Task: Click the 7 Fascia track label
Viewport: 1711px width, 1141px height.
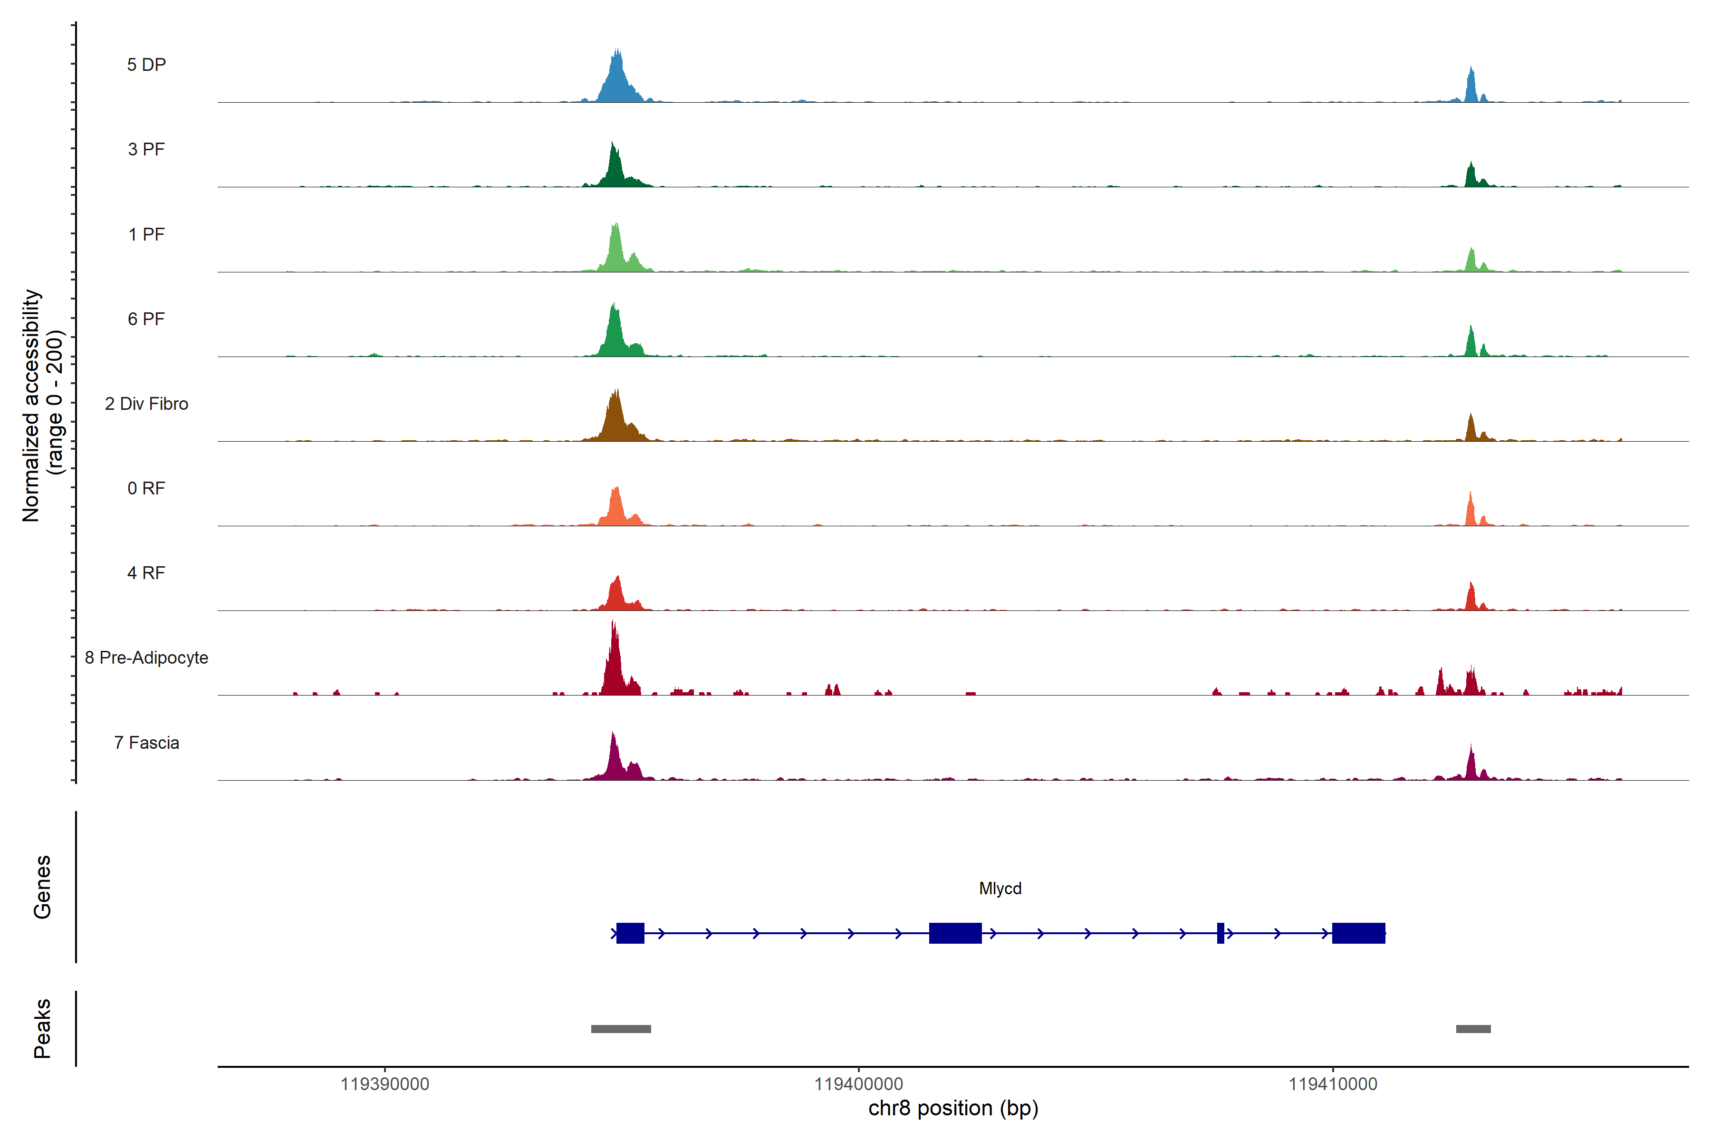Action: [146, 742]
